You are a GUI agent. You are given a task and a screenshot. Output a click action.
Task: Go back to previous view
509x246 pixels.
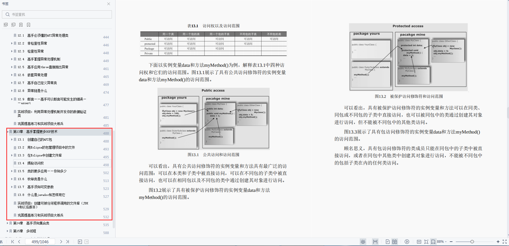coord(80,242)
